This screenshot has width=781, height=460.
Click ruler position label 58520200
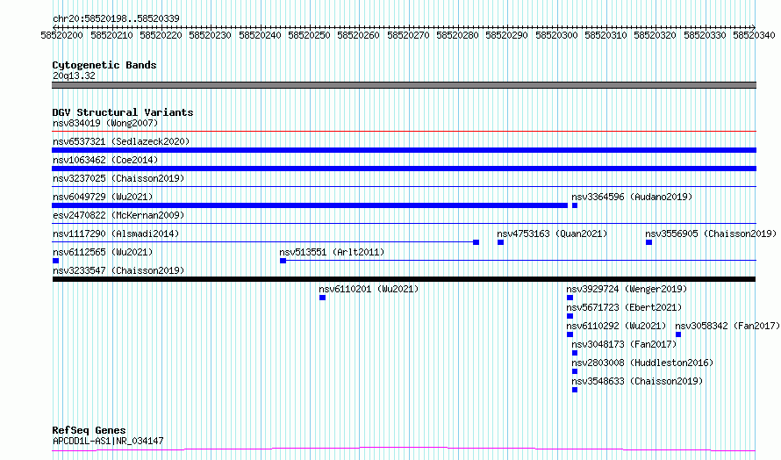(x=61, y=35)
